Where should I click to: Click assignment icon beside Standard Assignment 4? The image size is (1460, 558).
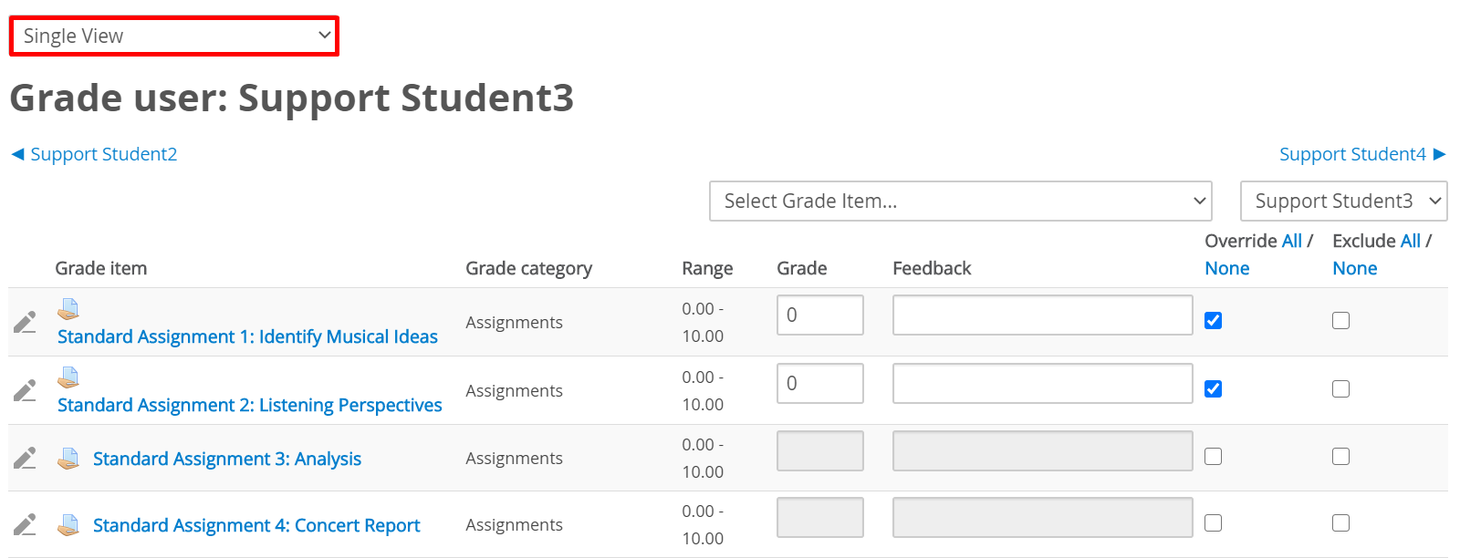click(x=68, y=525)
